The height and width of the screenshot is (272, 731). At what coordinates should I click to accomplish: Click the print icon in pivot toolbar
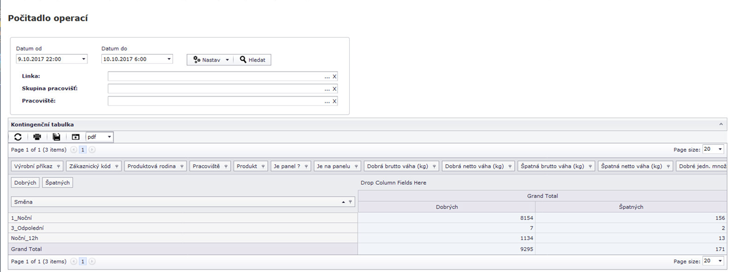tap(37, 137)
